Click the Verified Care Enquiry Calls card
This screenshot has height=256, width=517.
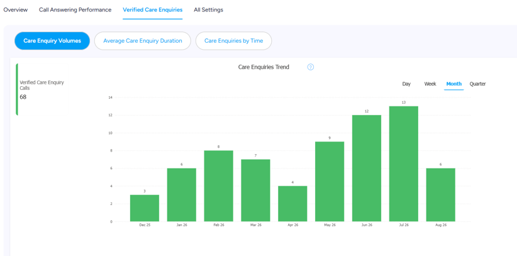[x=42, y=89]
